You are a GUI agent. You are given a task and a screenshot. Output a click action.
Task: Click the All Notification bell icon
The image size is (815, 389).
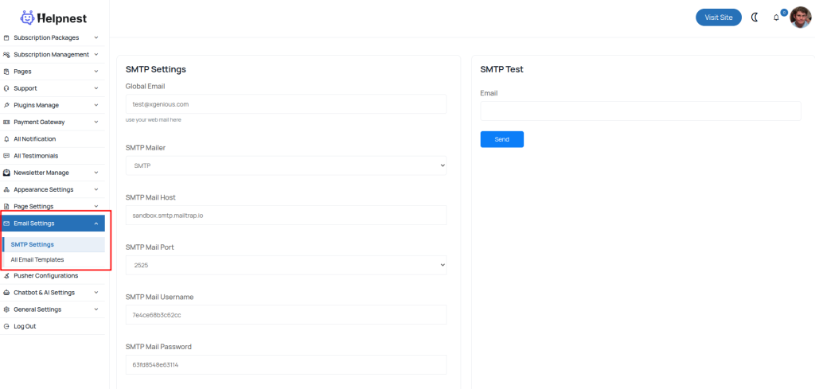click(6, 139)
